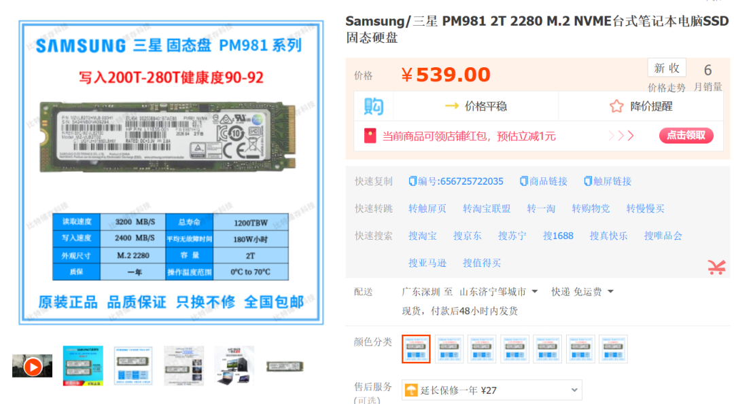
Task: Click the blue 购 shopping icon
Action: pos(374,107)
